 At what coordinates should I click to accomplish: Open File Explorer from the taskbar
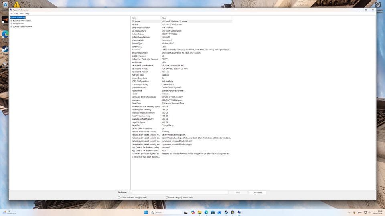coord(200,212)
